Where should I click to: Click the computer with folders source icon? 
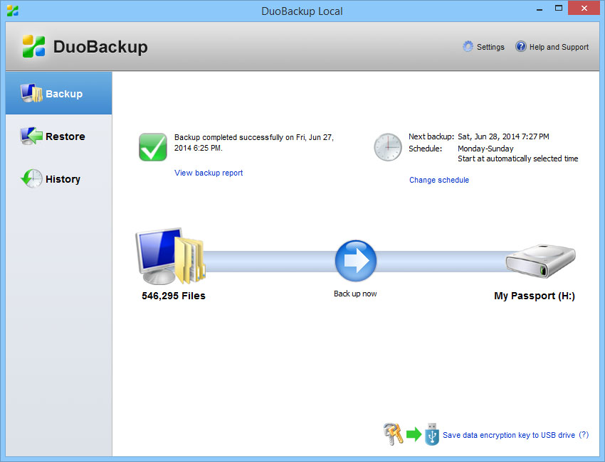(x=171, y=257)
